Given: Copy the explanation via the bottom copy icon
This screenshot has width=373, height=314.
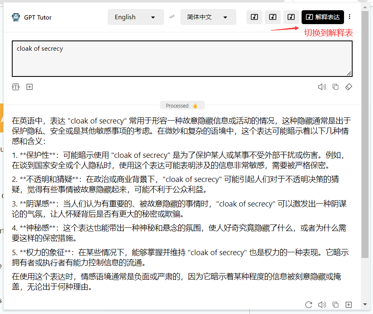Looking at the screenshot, I should tap(335, 305).
